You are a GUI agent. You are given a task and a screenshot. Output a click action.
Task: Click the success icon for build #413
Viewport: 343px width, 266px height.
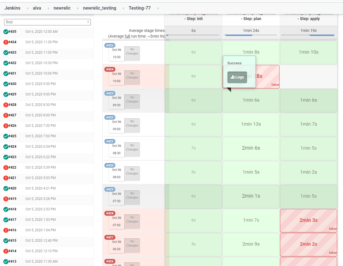[6, 261]
